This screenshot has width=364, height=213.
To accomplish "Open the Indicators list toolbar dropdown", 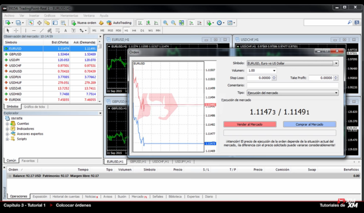I will tap(210, 23).
